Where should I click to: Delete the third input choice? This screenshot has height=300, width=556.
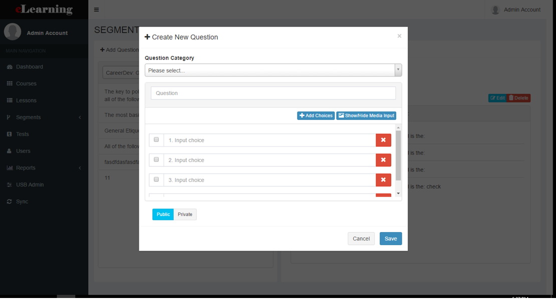click(383, 179)
